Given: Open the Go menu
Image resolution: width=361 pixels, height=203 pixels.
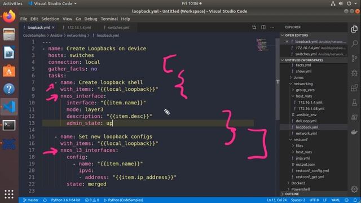Looking at the screenshot, I should 78,19.
